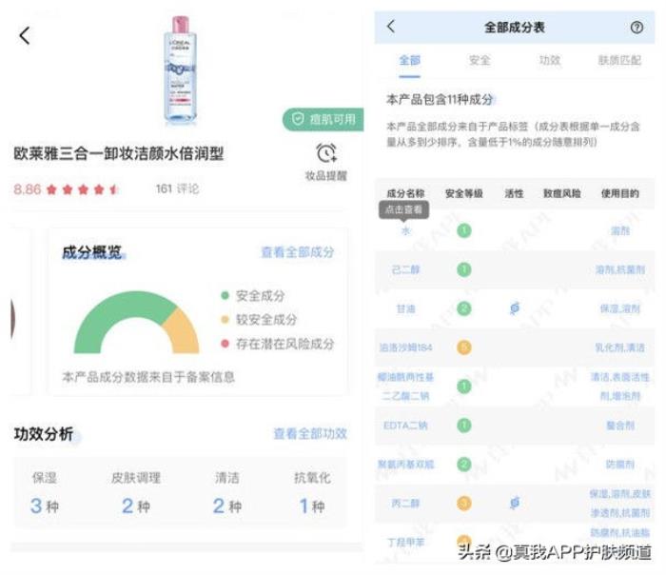Click the 活性 icon in 丙二醇 row
Viewport: 666px width, 575px height.
(515, 502)
